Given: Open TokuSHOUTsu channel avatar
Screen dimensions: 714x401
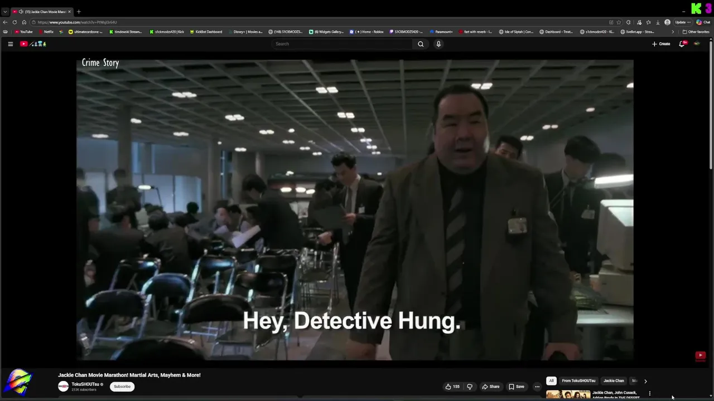Looking at the screenshot, I should (x=64, y=386).
